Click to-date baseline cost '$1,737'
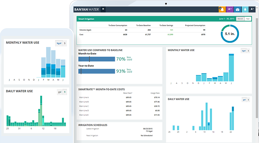This screenshot has height=143, width=259. coord(148,35)
